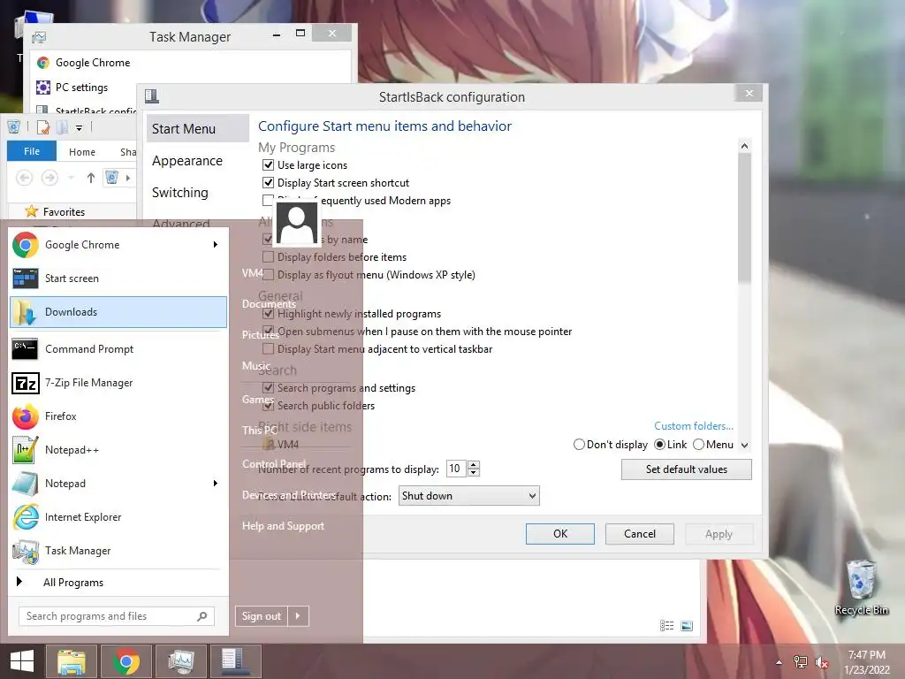Toggle Display folders before items
This screenshot has width=905, height=679.
268,257
